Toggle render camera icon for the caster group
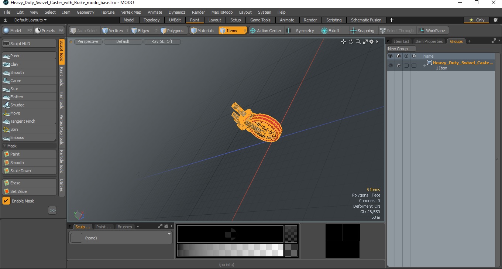Image resolution: width=502 pixels, height=269 pixels. pos(398,65)
